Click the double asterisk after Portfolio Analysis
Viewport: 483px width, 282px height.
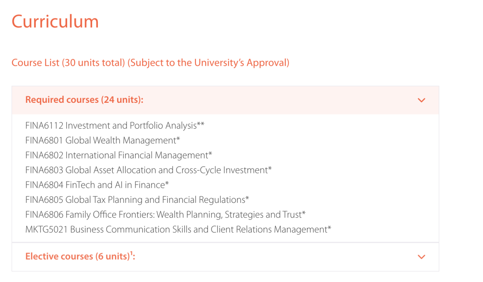tap(200, 124)
